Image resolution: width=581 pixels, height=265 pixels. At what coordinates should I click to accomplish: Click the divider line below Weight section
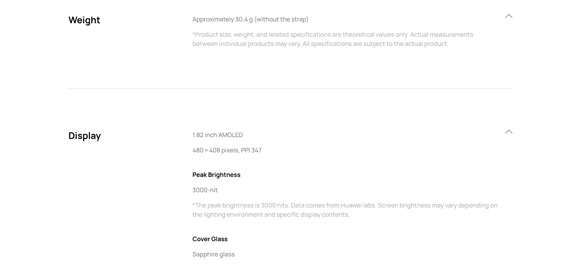coord(290,88)
